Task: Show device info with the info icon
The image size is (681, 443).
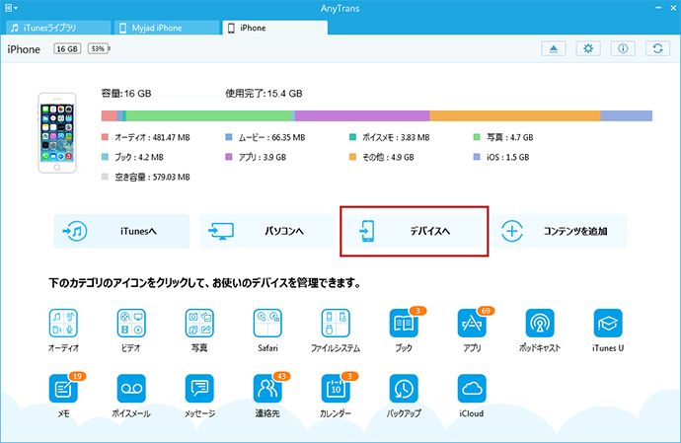Action: click(x=623, y=48)
